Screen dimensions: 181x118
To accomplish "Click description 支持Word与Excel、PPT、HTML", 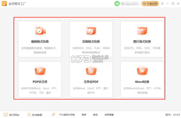I will tap(142, 88).
